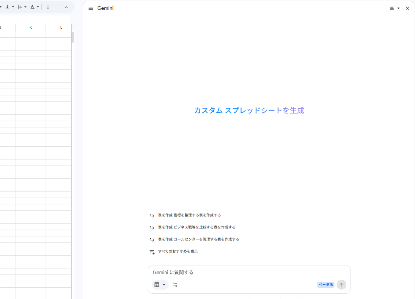The height and width of the screenshot is (299, 415).
Task: Open text wrapping options in toolbar
Action: (x=20, y=7)
